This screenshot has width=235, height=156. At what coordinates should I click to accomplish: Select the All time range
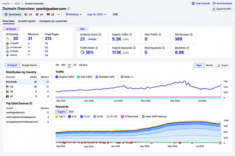(x=83, y=65)
